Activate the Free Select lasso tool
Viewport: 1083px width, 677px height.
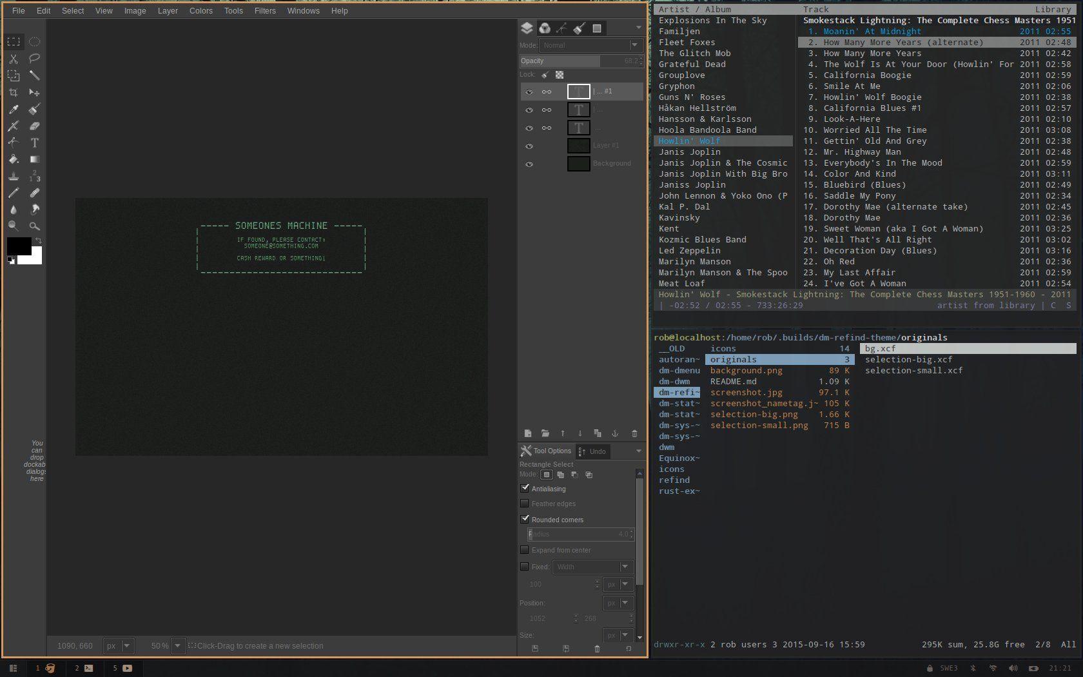coord(35,59)
